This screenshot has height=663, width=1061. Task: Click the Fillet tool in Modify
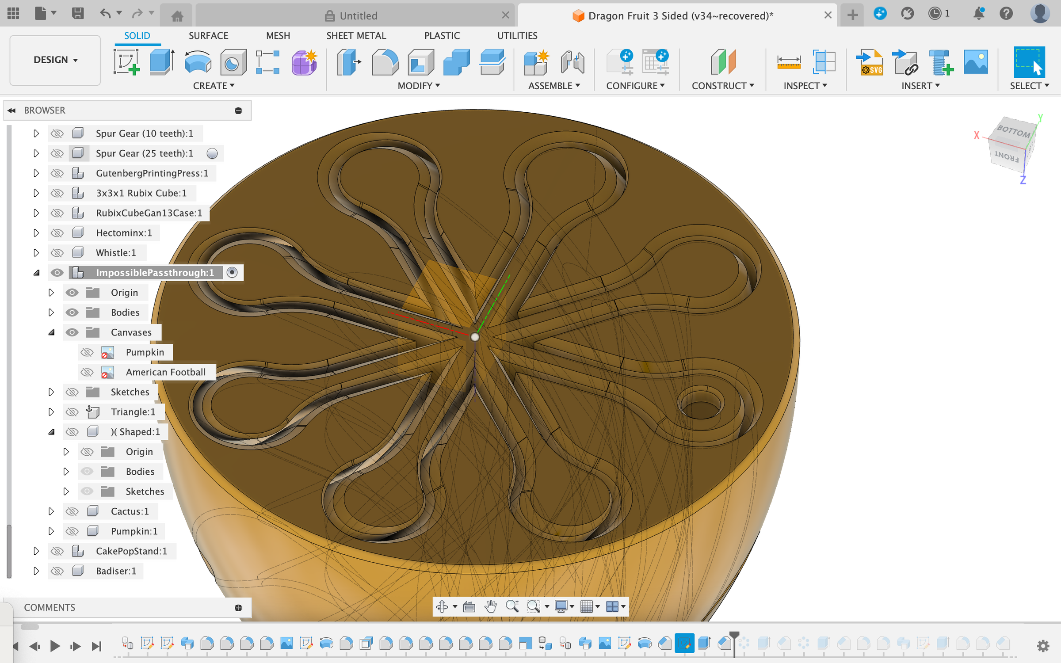pyautogui.click(x=385, y=62)
